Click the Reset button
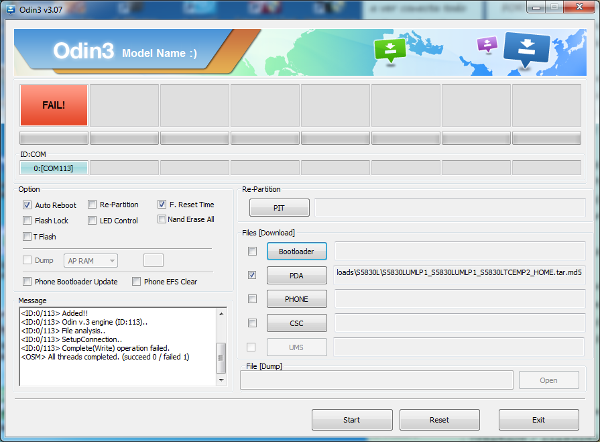 tap(439, 420)
